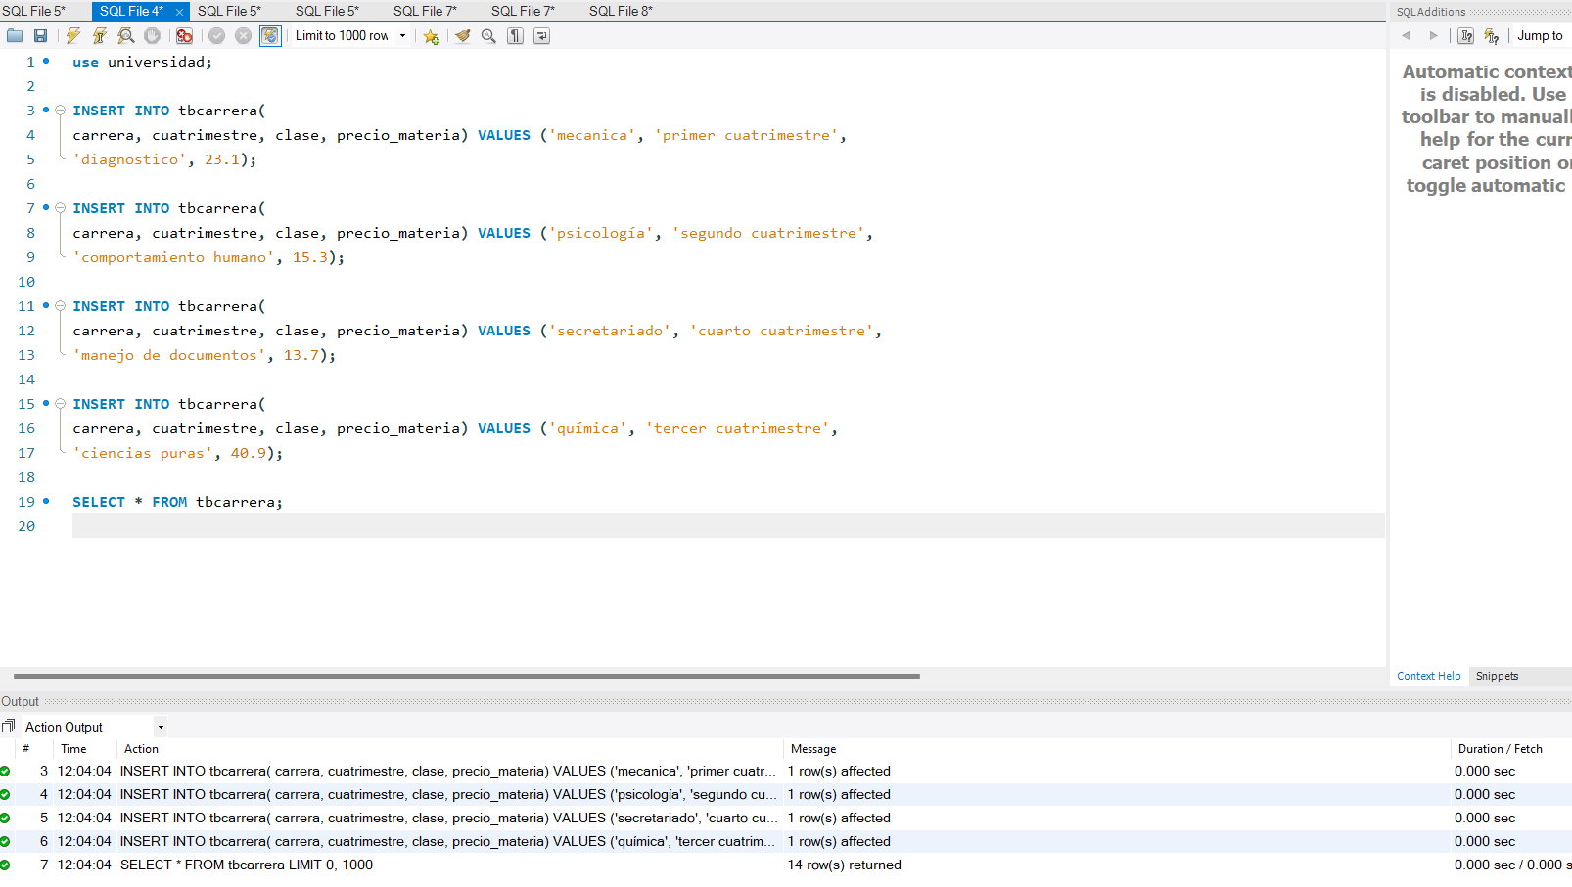Go forward in context help history
Screen dimensions: 1572x887
1434,36
